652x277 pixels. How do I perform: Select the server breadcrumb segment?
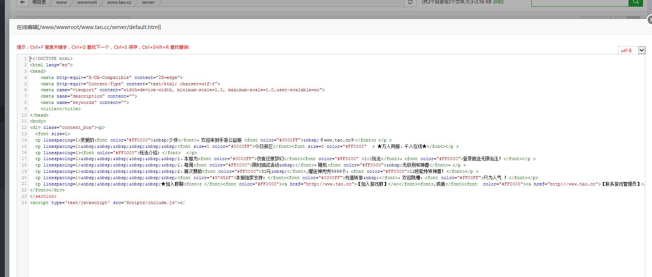tap(148, 2)
